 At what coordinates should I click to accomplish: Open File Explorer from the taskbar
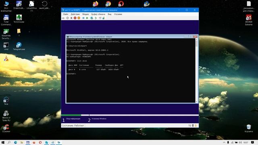(21, 143)
